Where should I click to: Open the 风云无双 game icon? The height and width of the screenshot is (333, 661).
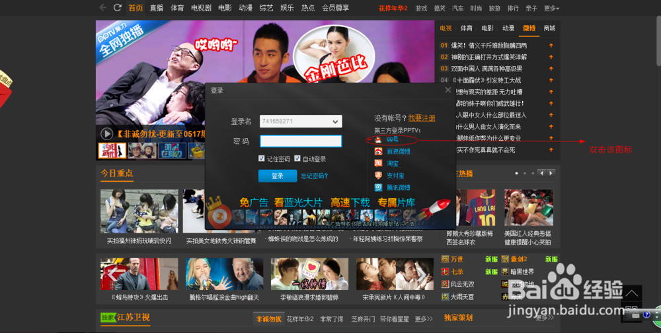[445, 284]
